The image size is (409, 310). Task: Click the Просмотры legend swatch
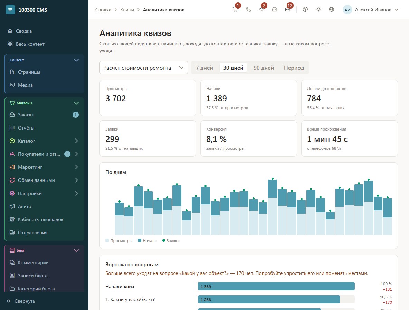107,240
